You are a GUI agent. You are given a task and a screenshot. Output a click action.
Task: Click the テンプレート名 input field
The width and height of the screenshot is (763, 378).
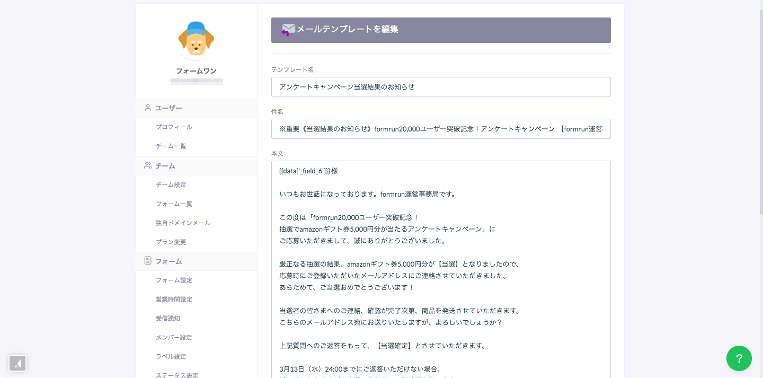pos(441,86)
